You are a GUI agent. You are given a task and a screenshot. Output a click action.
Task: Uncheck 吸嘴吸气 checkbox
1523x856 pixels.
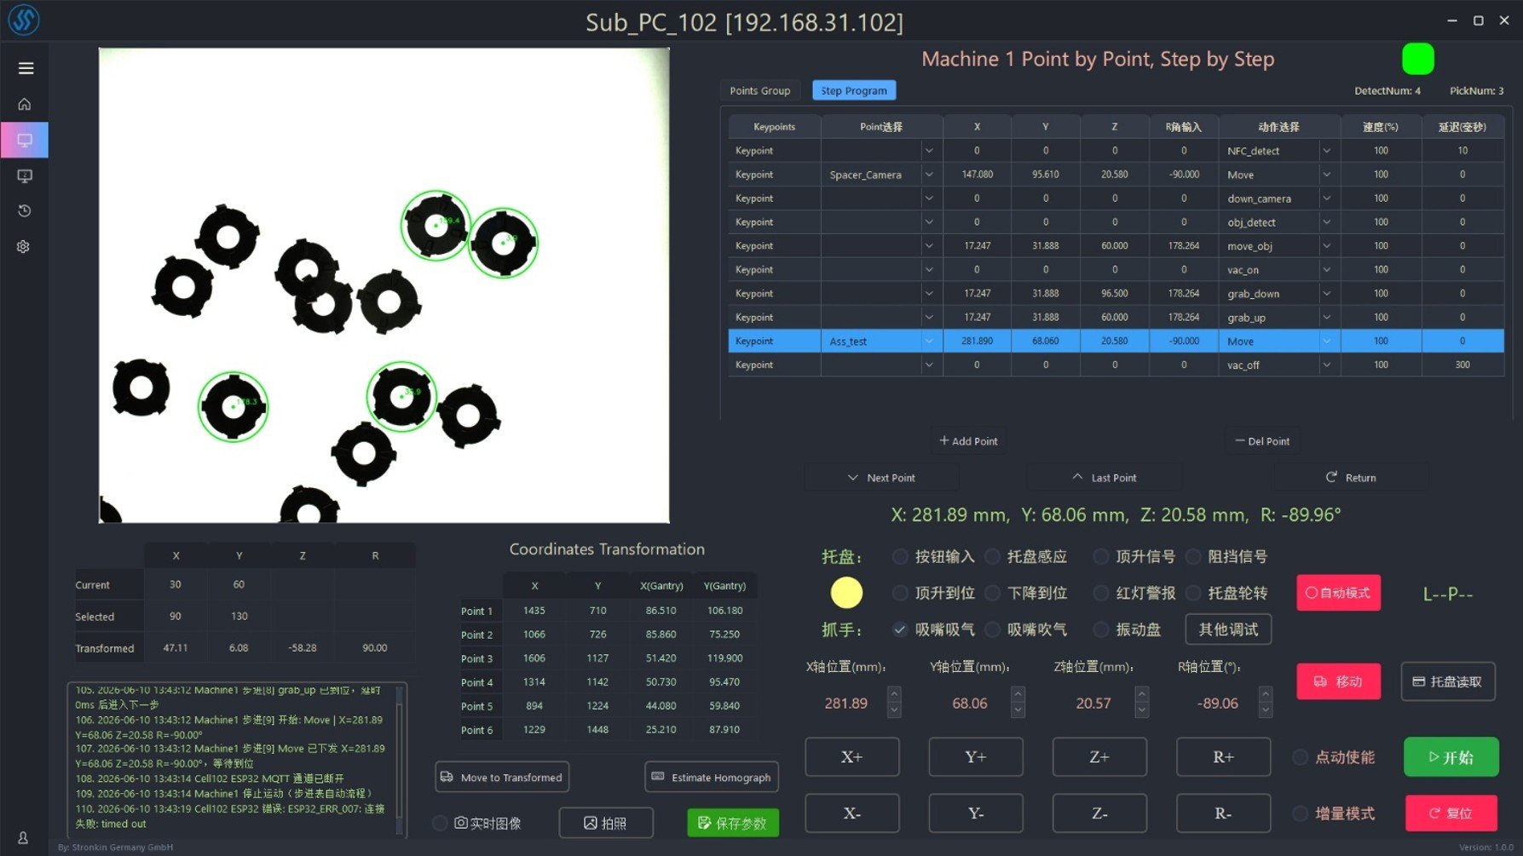[x=899, y=629]
